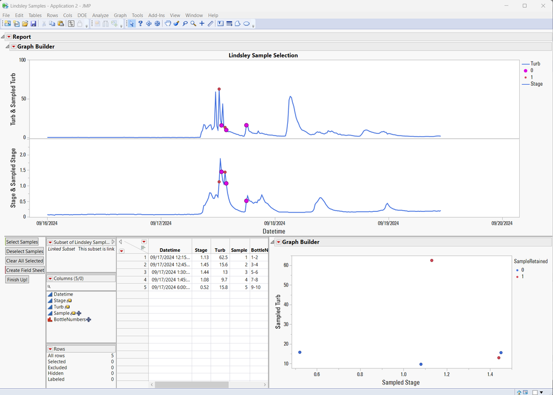
Task: Open the Add-Ins menu
Action: tap(157, 15)
